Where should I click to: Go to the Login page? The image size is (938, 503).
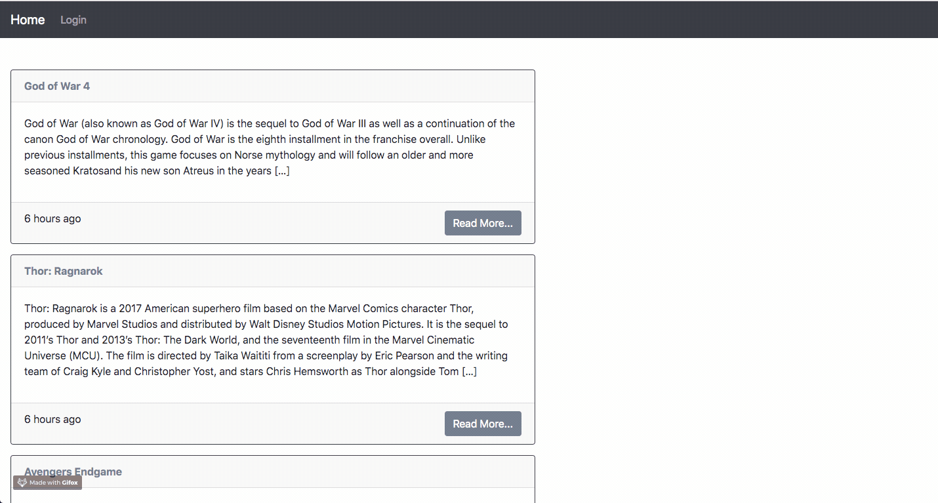pos(73,20)
